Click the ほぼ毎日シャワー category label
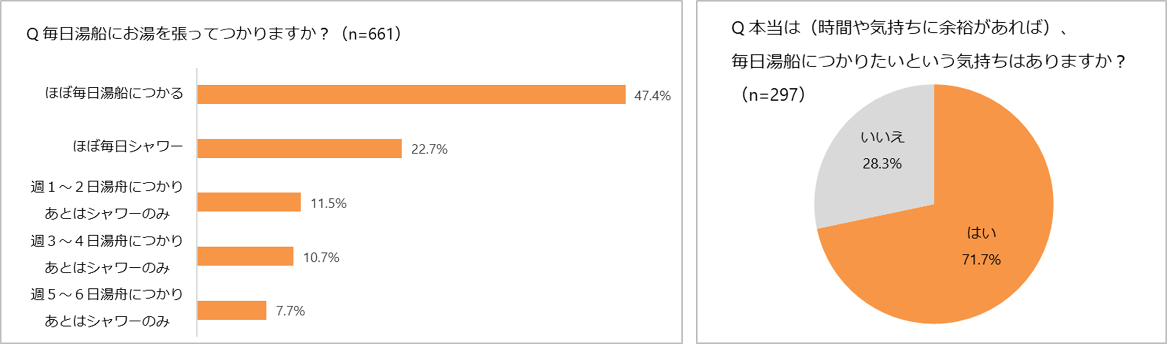The width and height of the screenshot is (1167, 344). (128, 147)
